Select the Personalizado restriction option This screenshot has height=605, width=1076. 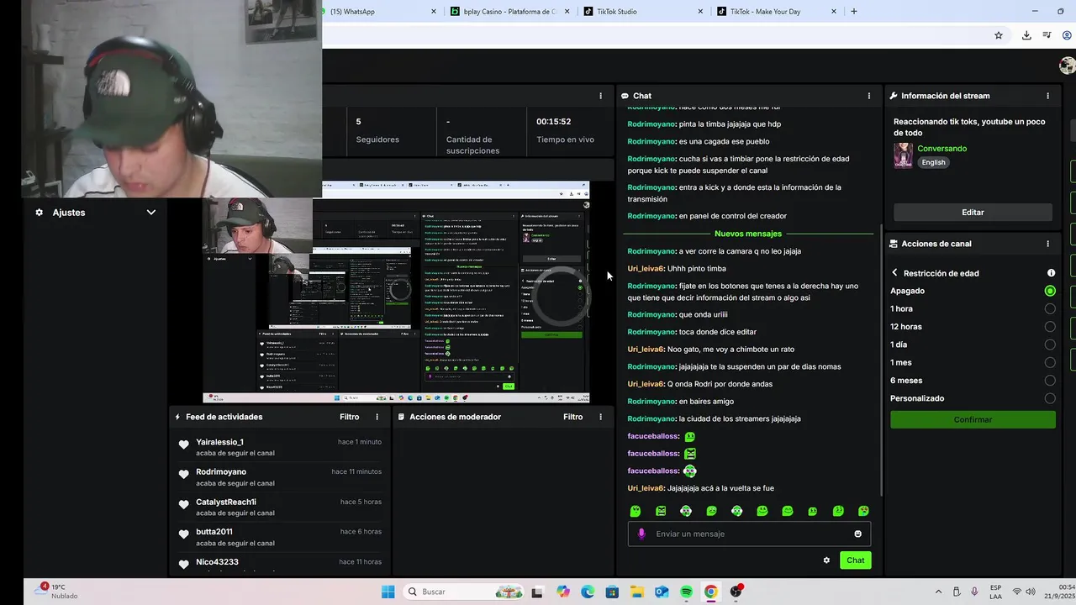(1050, 398)
